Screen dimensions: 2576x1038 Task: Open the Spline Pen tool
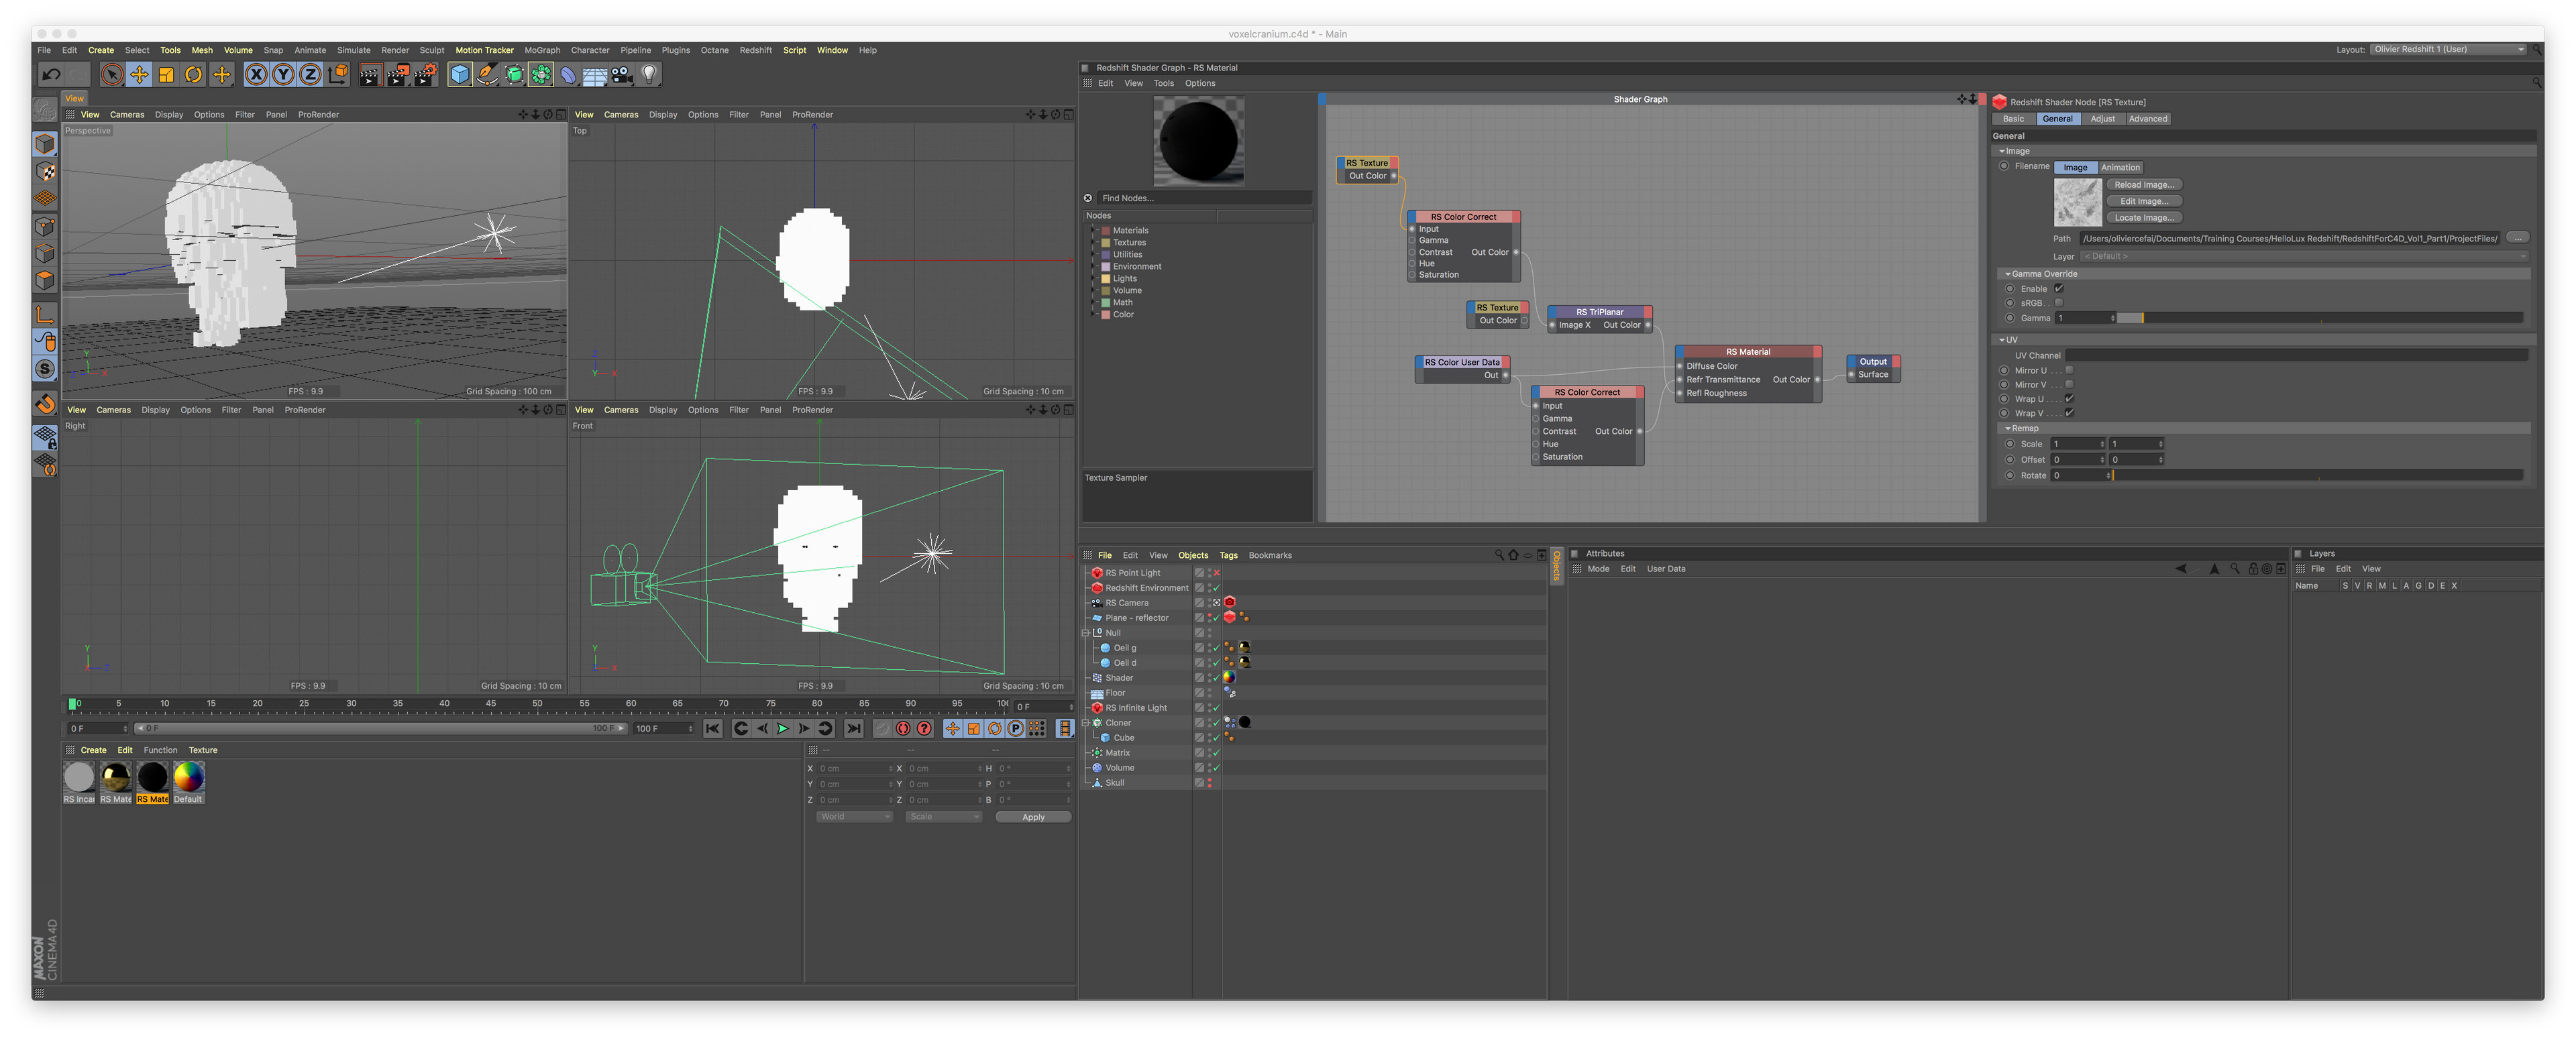(487, 74)
